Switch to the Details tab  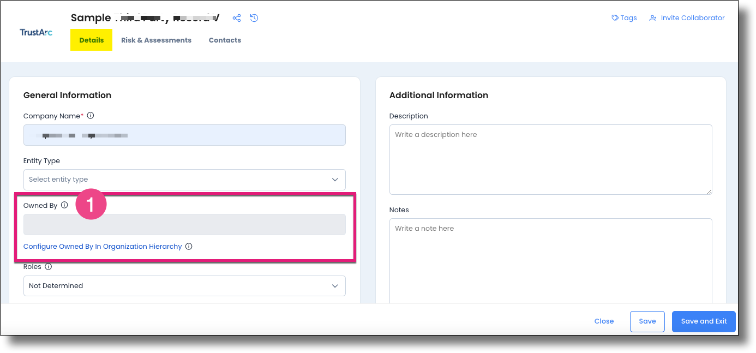(91, 40)
